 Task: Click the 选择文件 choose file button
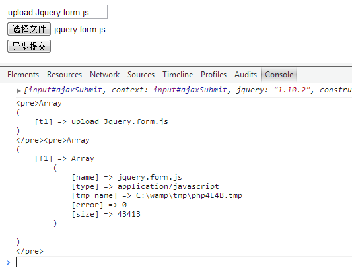tap(29, 29)
